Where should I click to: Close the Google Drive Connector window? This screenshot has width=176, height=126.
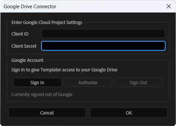169,6
